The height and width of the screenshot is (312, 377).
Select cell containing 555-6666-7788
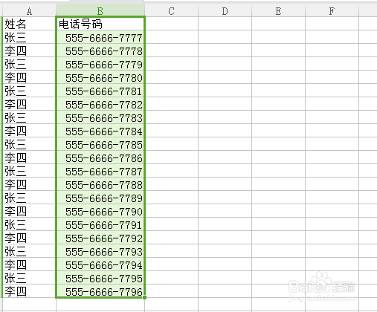(x=100, y=184)
